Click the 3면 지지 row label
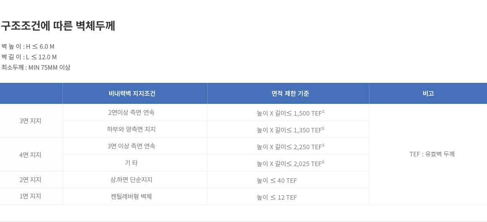 click(31, 121)
